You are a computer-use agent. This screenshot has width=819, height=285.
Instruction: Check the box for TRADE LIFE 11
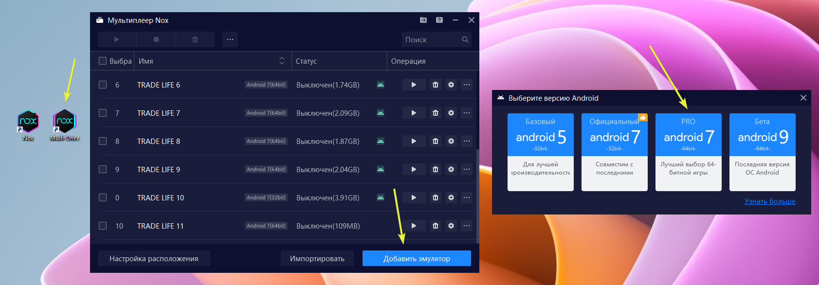103,226
